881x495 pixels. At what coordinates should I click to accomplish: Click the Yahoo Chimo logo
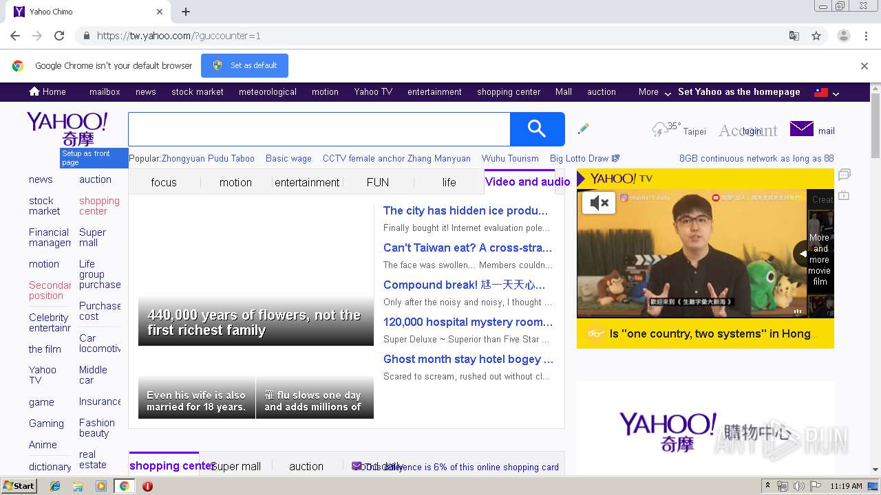pyautogui.click(x=67, y=129)
